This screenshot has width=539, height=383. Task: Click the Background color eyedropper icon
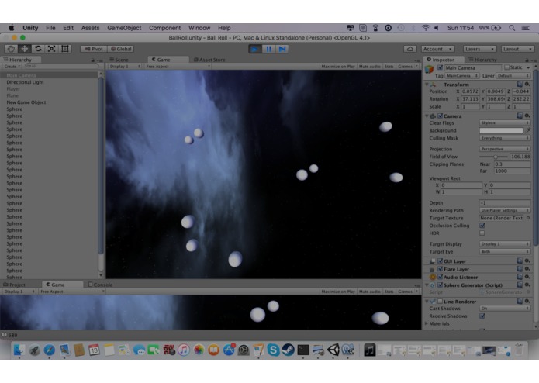pyautogui.click(x=527, y=130)
